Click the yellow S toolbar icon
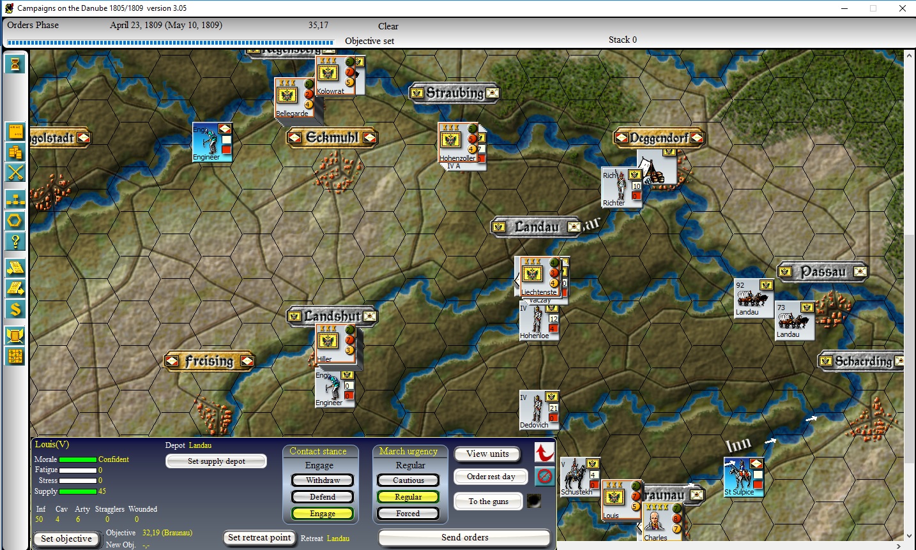Viewport: 916px width, 550px height. (x=15, y=309)
